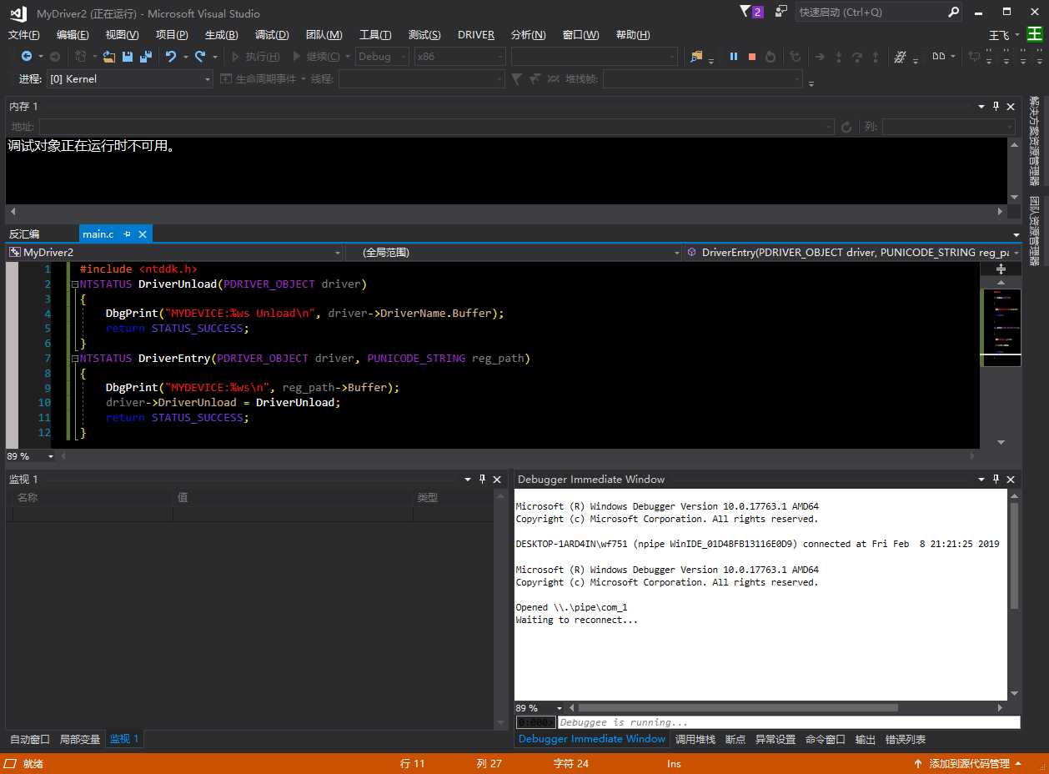Switch to the 命令窗口 tab
1049x774 pixels.
826,739
